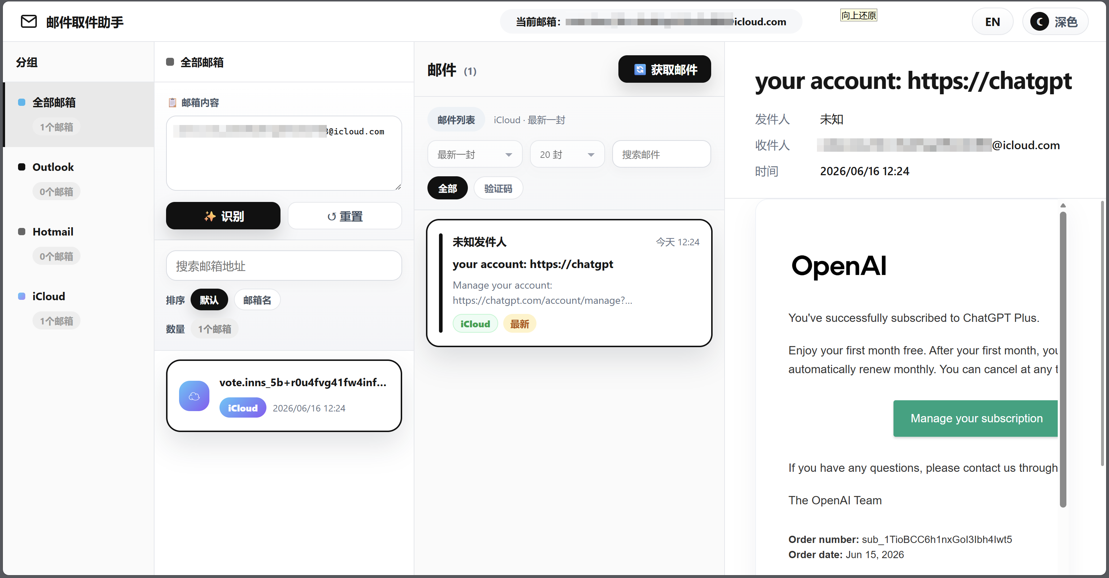Open the 20 封 count dropdown
Viewport: 1109px width, 578px height.
[567, 154]
